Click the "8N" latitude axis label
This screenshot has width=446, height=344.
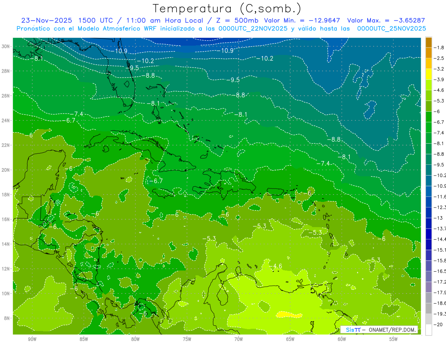click(7, 318)
